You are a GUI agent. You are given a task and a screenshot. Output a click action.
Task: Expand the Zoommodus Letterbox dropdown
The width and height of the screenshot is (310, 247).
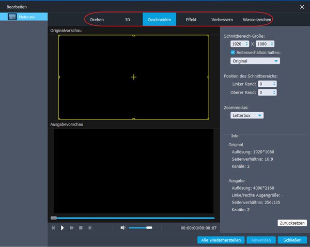point(247,115)
